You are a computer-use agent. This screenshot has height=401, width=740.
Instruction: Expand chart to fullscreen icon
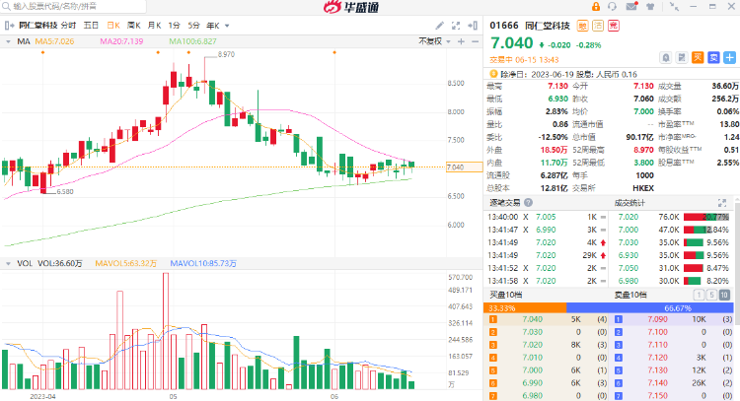tap(456, 26)
